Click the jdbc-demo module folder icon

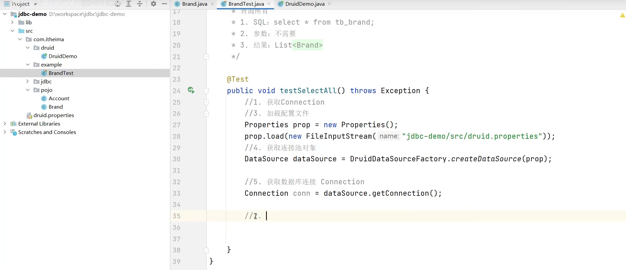[14, 14]
